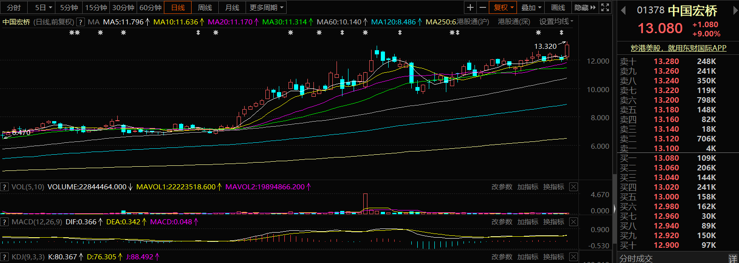Toggle 画线 drawing mode
This screenshot has width=739, height=263.
(x=558, y=7)
